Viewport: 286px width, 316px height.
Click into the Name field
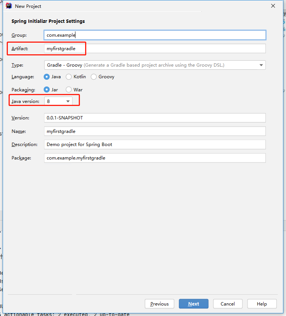tap(155, 131)
